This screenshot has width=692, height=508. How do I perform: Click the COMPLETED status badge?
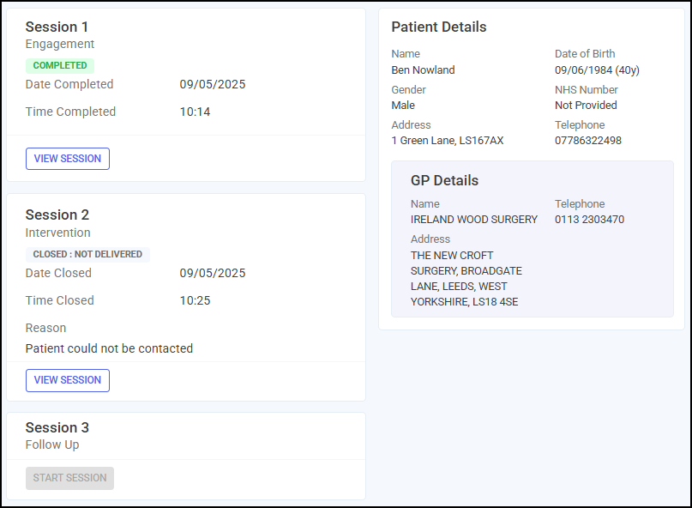point(60,65)
